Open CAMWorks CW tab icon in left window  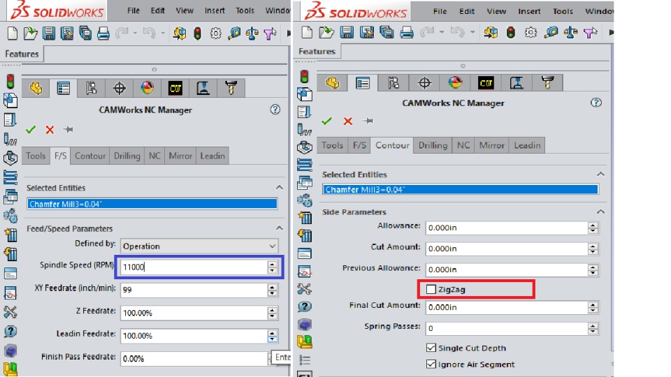coord(175,88)
